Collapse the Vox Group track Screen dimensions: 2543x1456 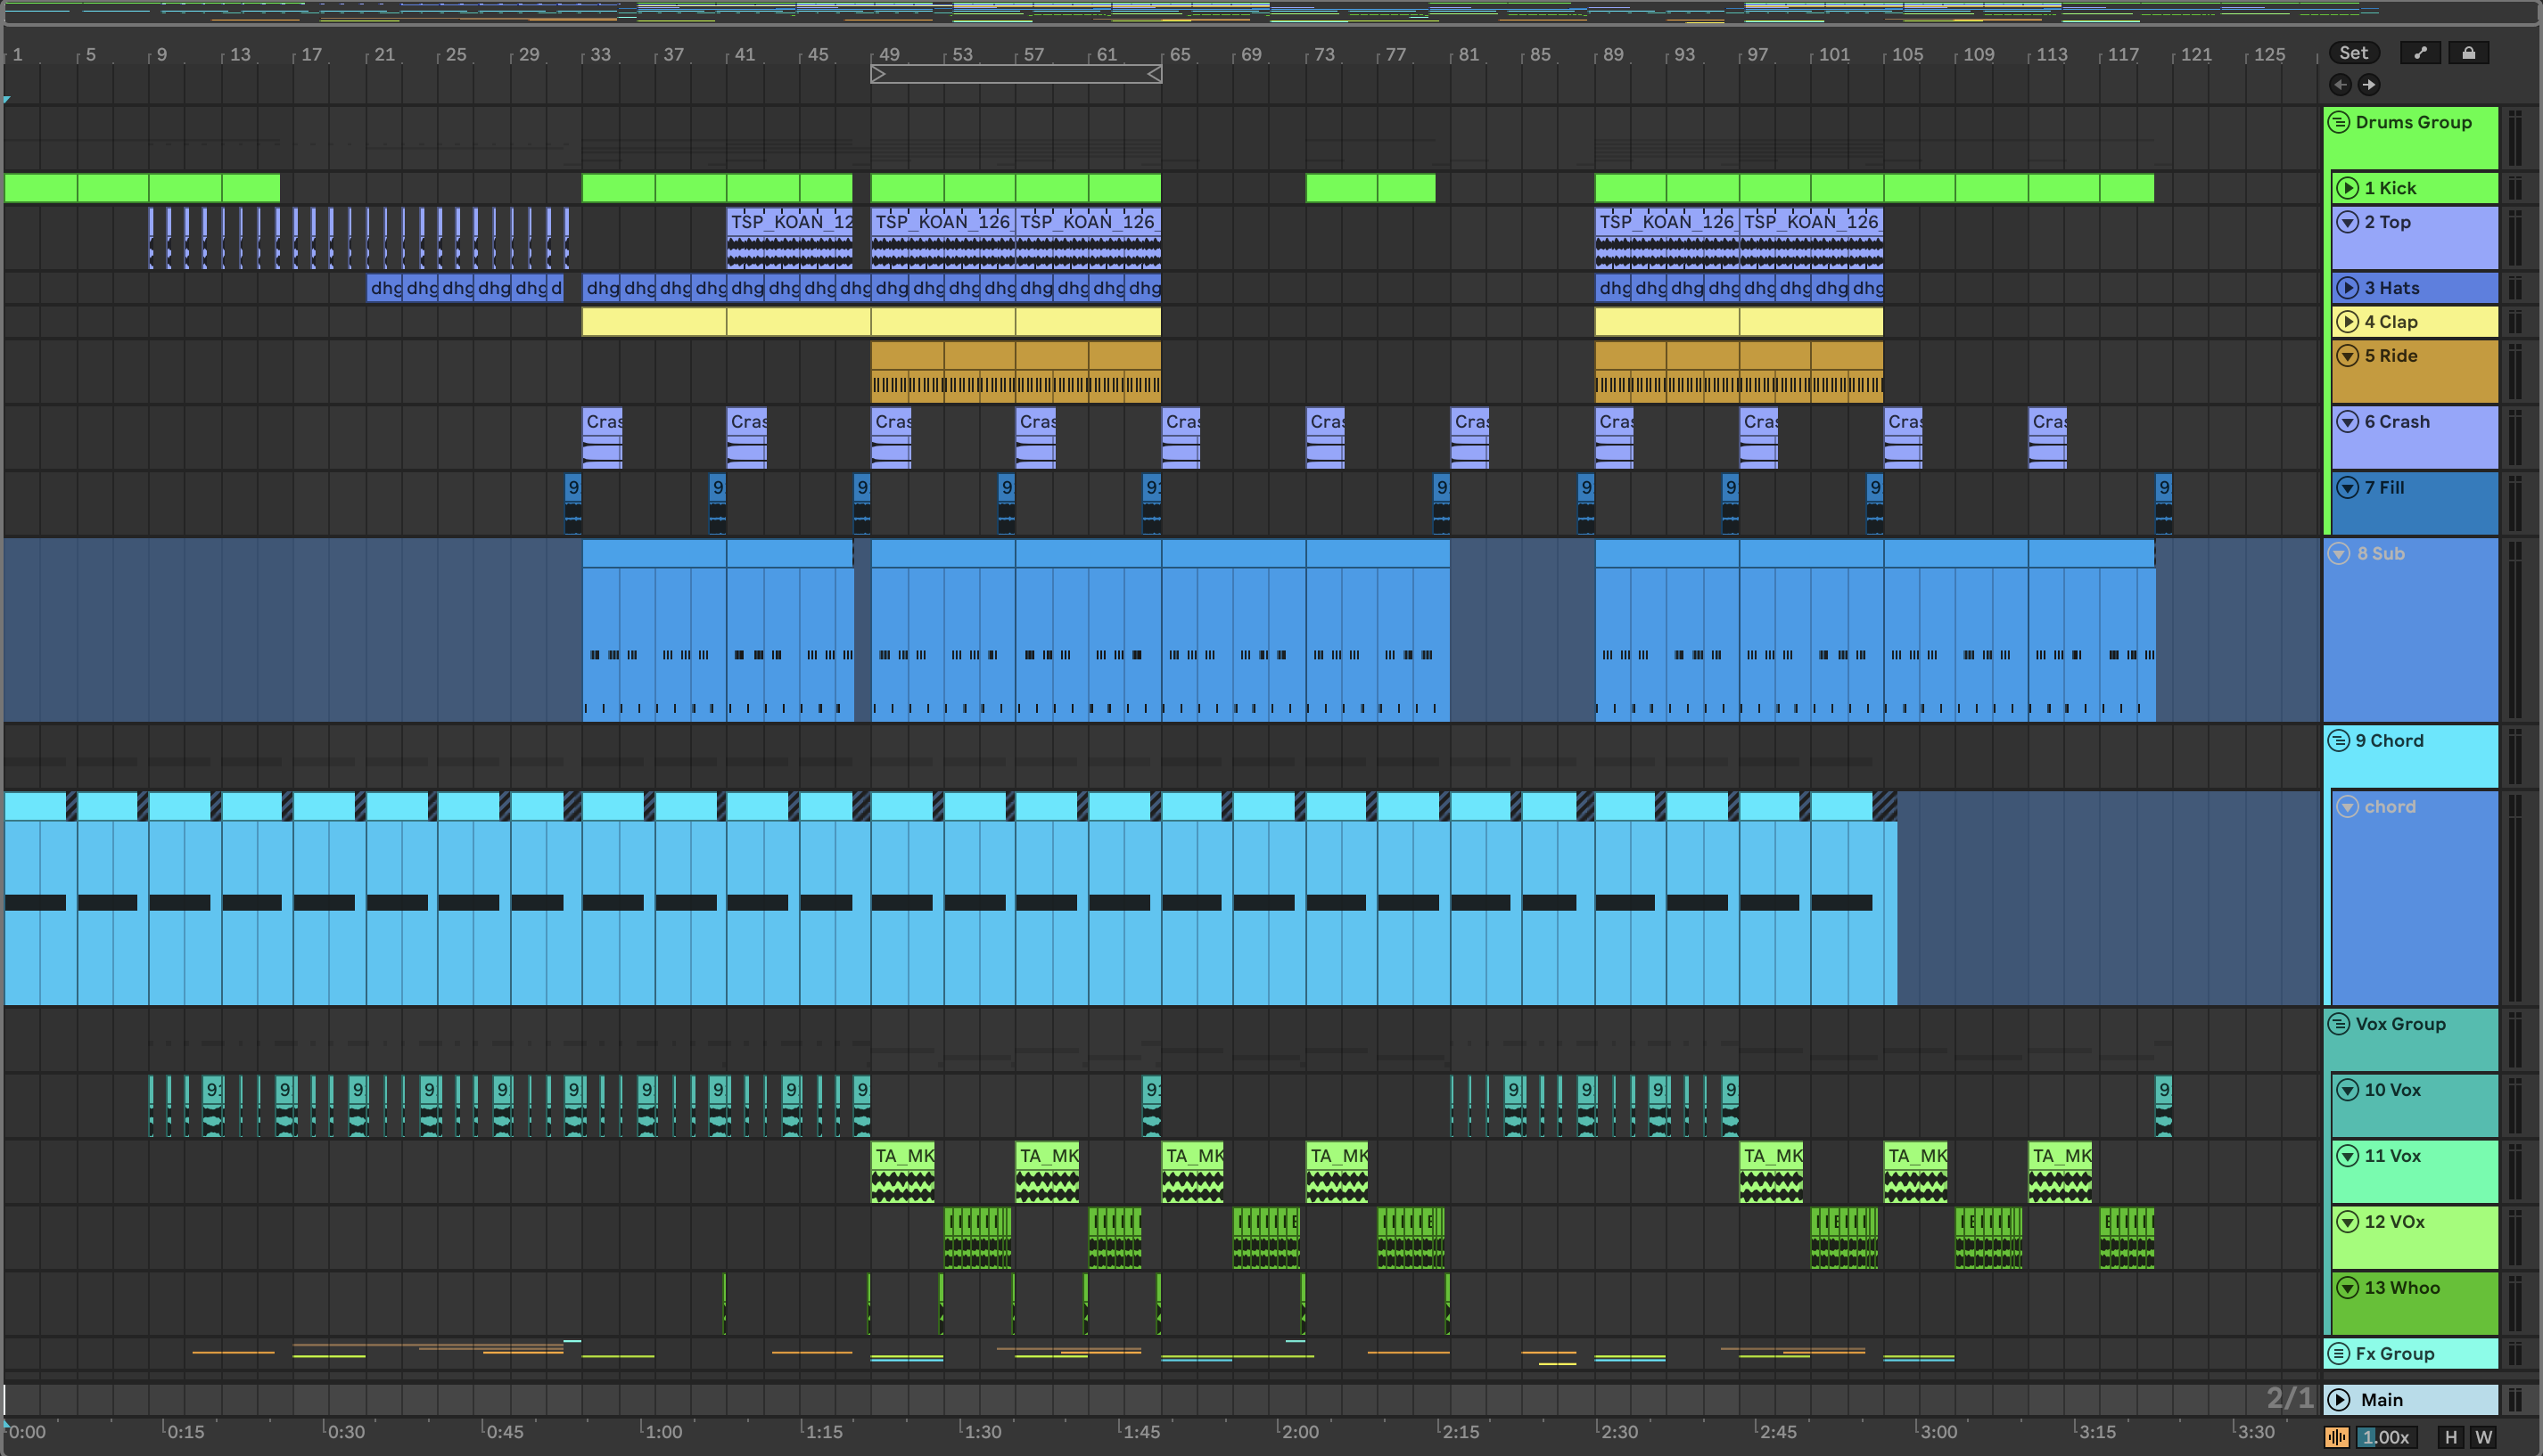[x=2339, y=1024]
